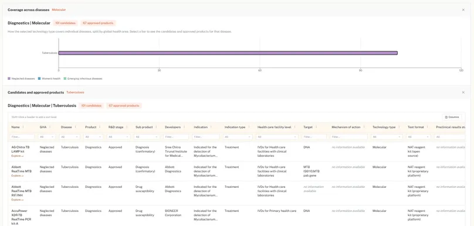
Task: Expand the Product filter dropdown
Action: [94, 137]
